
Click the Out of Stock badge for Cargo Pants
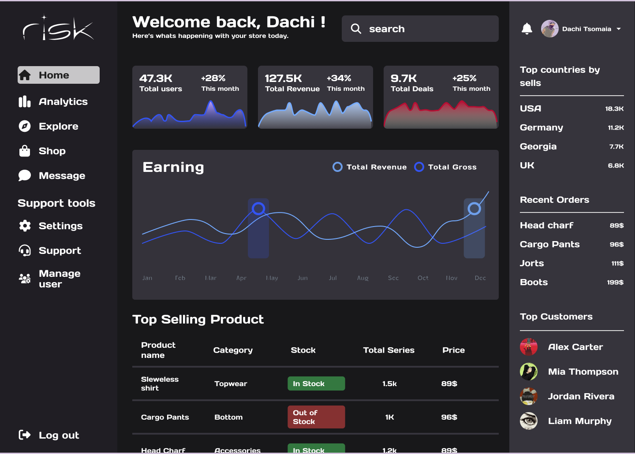tap(316, 417)
